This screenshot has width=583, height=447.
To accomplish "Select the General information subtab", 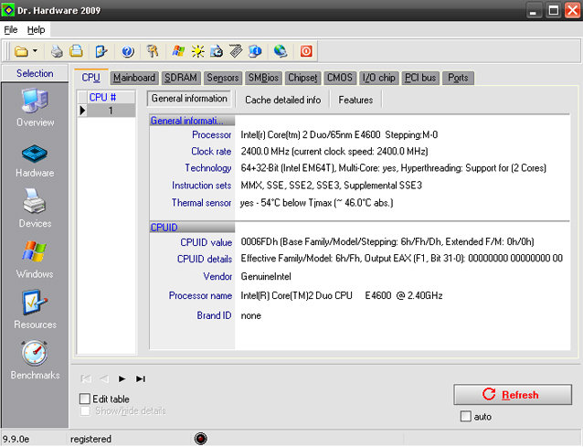I will pyautogui.click(x=189, y=99).
